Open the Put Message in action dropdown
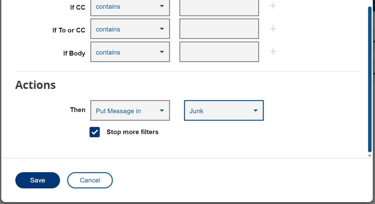Viewport: 375px width, 204px height. point(130,111)
